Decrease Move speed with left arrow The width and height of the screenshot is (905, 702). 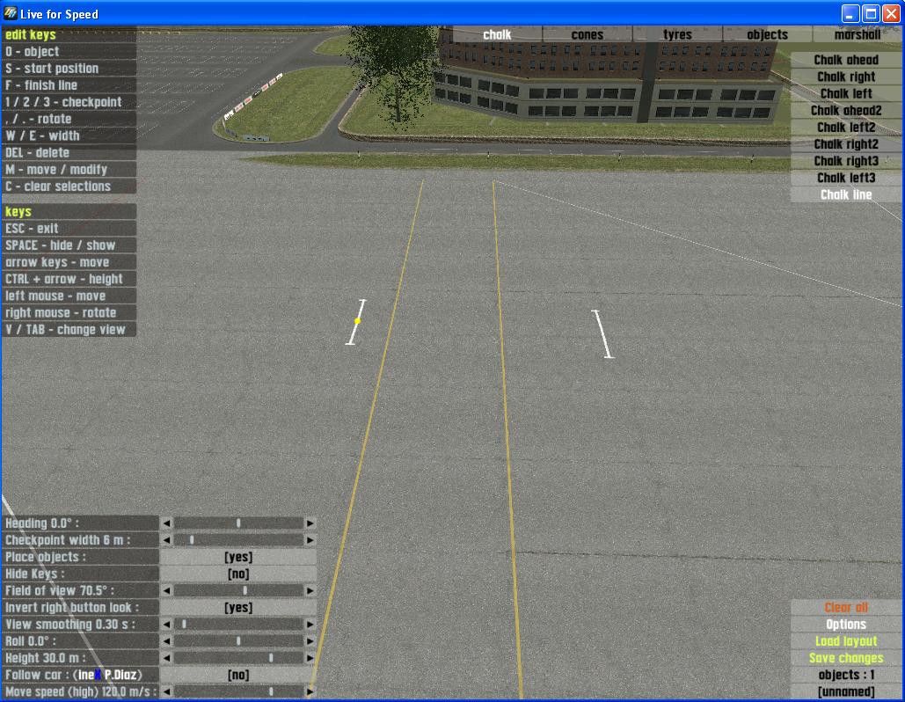tap(166, 691)
